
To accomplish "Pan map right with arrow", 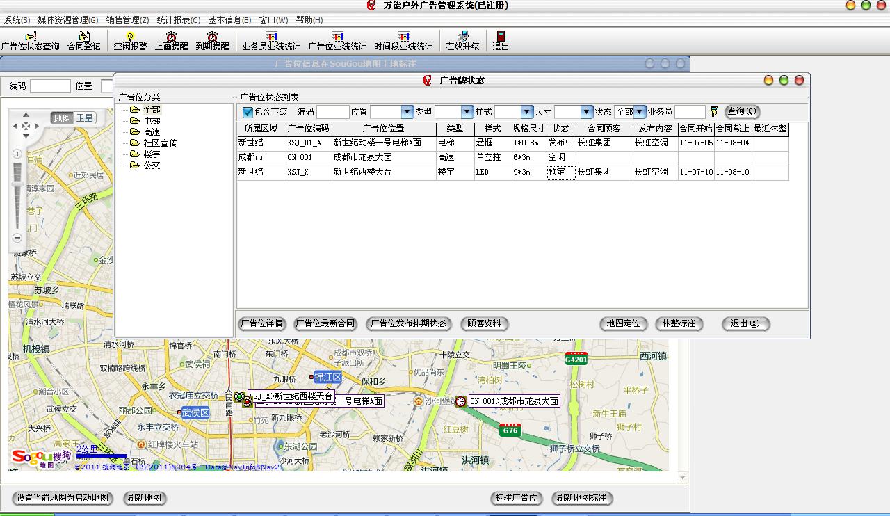I will (x=36, y=127).
